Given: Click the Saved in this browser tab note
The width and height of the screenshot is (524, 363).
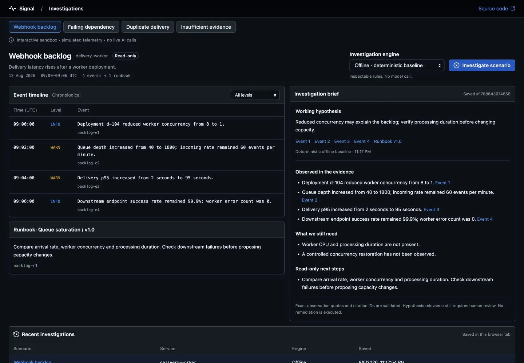Looking at the screenshot, I should [486, 334].
